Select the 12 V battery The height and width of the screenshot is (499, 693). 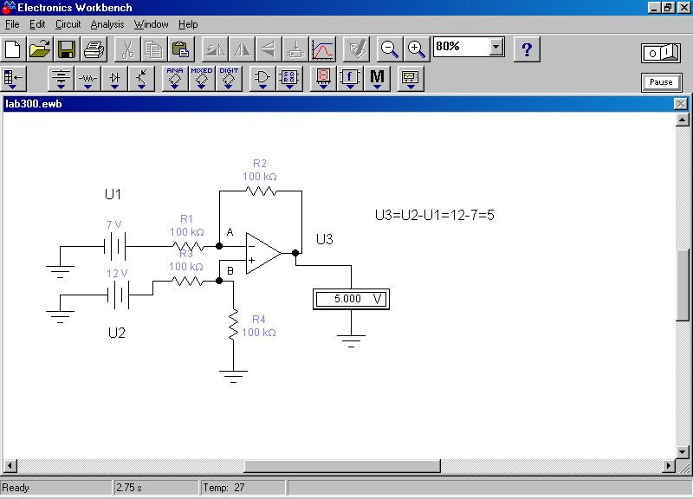119,295
